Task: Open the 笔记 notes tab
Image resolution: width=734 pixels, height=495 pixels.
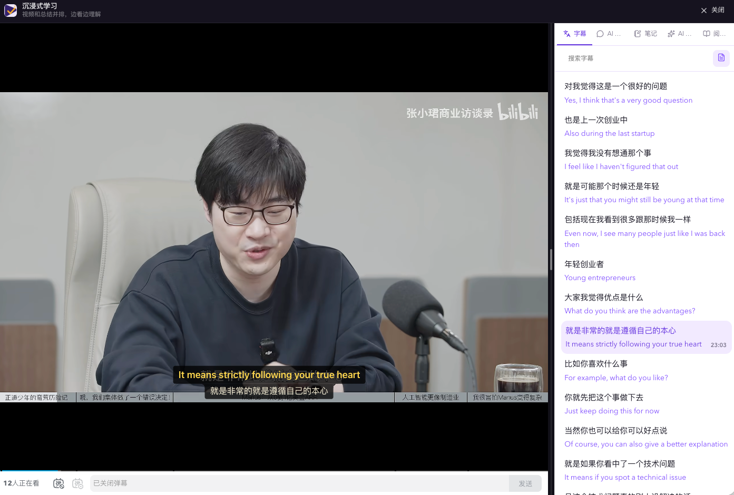Action: pos(645,34)
